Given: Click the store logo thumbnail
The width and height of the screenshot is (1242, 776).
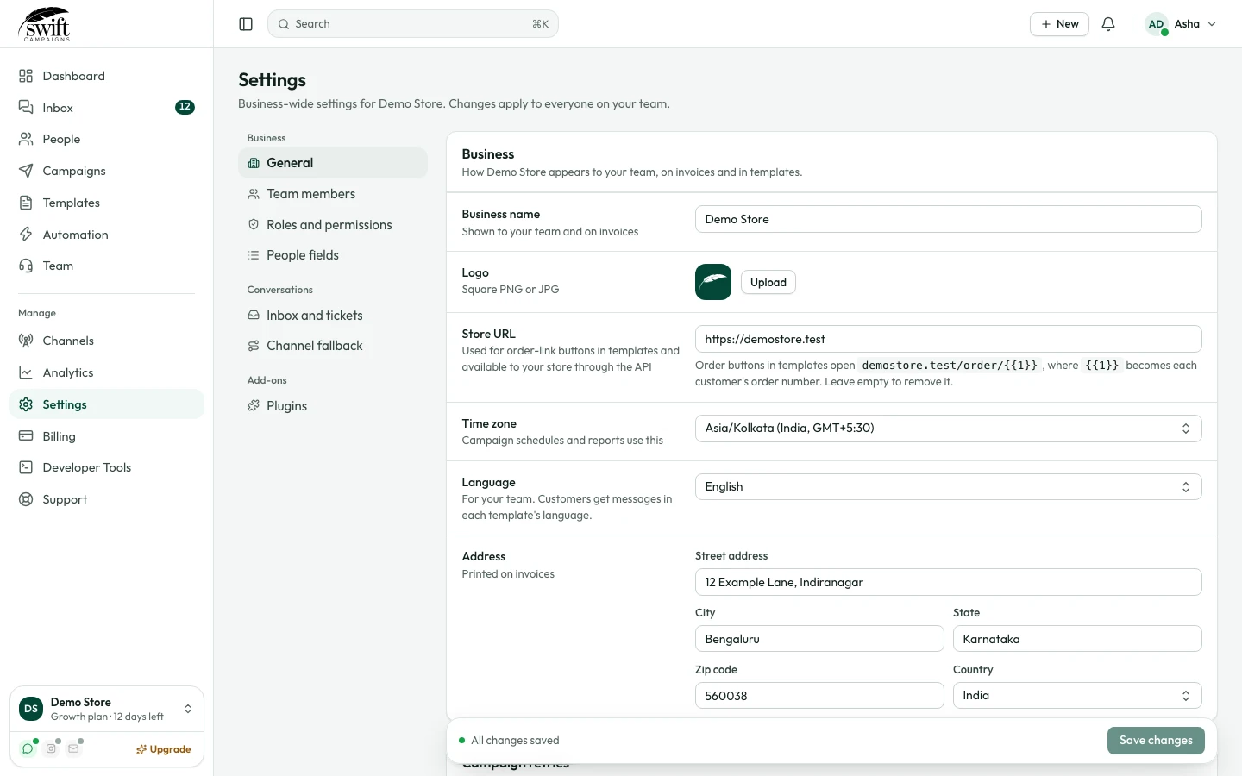Looking at the screenshot, I should pos(713,282).
